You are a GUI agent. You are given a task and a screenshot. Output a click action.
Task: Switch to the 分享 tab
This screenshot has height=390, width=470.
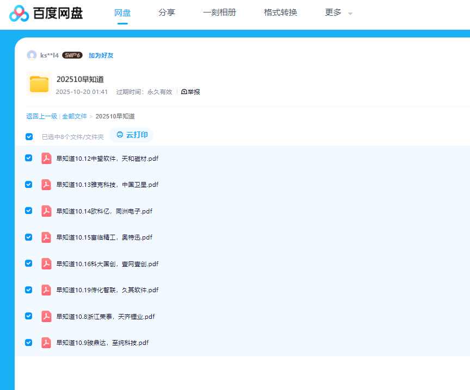pyautogui.click(x=166, y=12)
